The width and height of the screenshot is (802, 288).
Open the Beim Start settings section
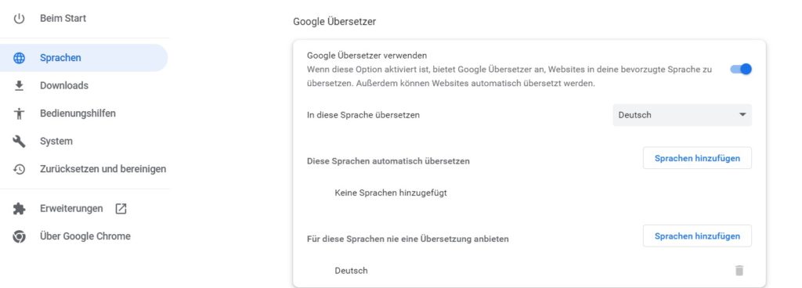click(x=63, y=18)
